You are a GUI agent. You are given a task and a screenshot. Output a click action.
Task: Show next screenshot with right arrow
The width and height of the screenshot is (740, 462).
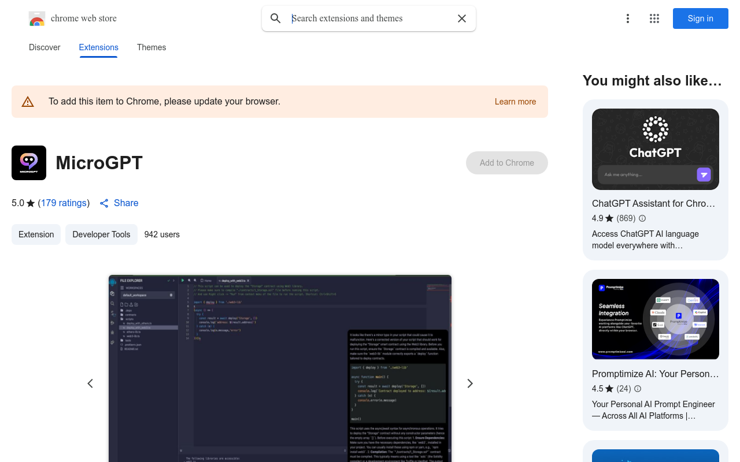point(470,383)
